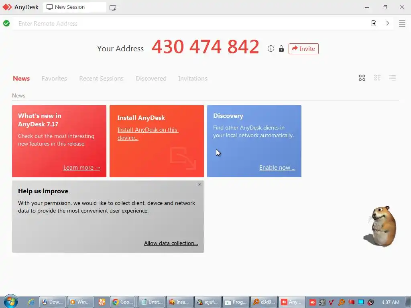Select the list view icon
The width and height of the screenshot is (411, 308).
click(393, 78)
